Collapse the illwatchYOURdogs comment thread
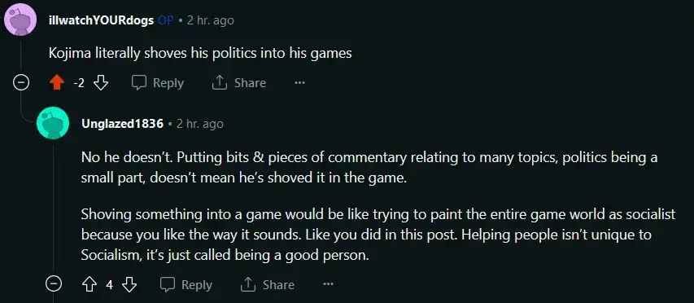 21,83
